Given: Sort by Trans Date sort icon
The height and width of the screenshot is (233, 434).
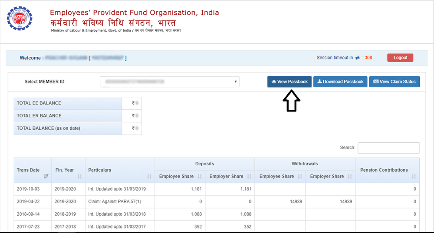Looking at the screenshot, I should [x=46, y=176].
